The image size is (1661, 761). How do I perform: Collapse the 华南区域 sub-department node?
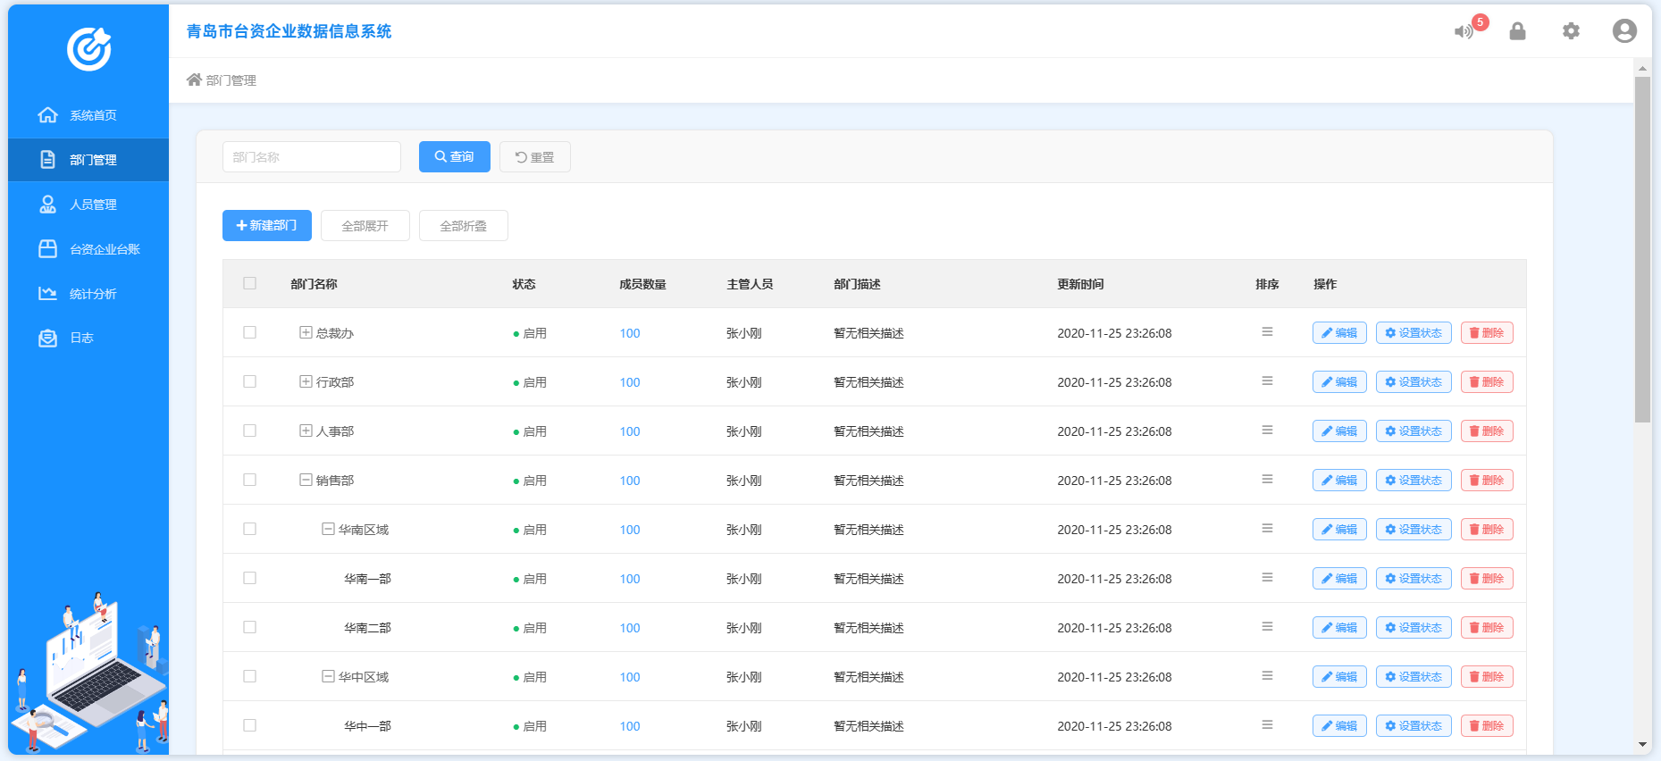coord(328,529)
